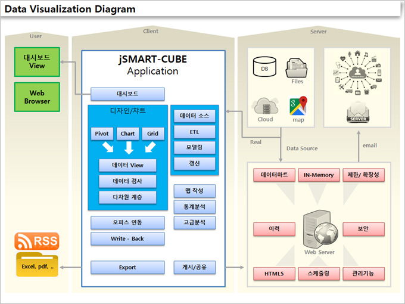The height and width of the screenshot is (304, 405).
Task: Click the diagonal arrow below Pivot
Action: [x=108, y=147]
